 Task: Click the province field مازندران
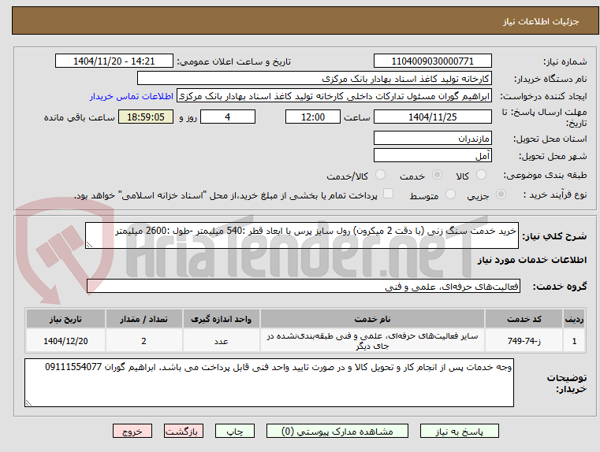tap(432, 139)
